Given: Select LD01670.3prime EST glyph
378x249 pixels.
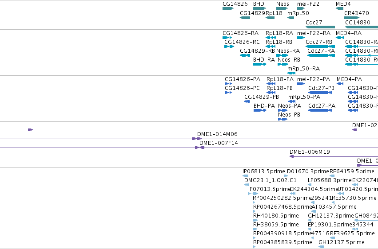Looking at the screenshot, I should click(x=286, y=176).
